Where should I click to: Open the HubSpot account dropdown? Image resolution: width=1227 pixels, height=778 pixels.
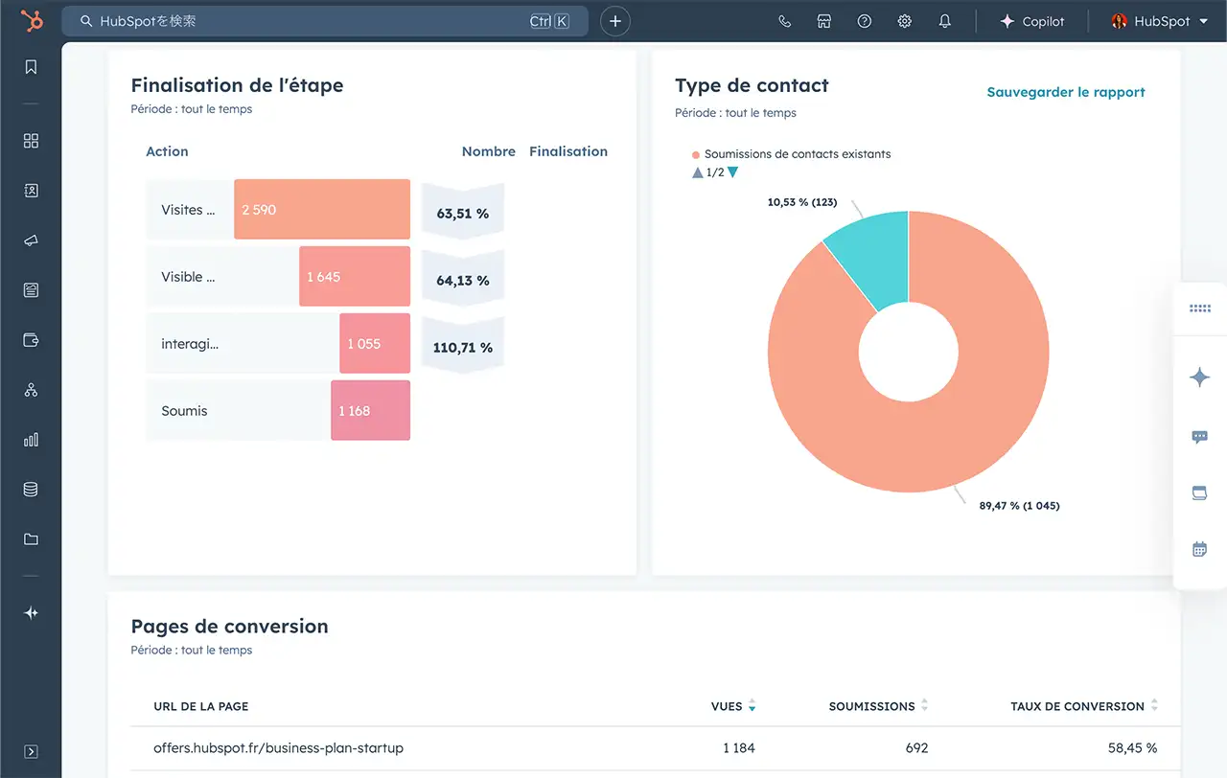(x=1160, y=21)
